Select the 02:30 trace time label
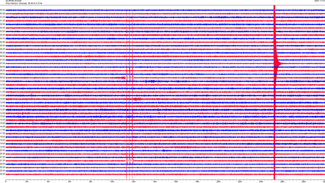325x183 pixels. pyautogui.click(x=3, y=28)
